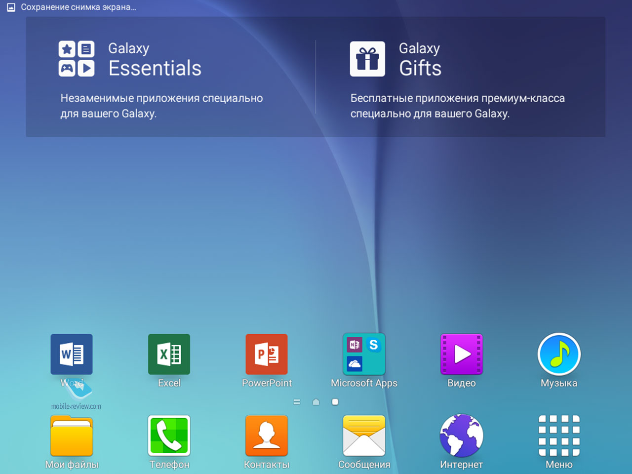This screenshot has height=474, width=632.
Task: Launch the Телефон dialer
Action: click(169, 435)
